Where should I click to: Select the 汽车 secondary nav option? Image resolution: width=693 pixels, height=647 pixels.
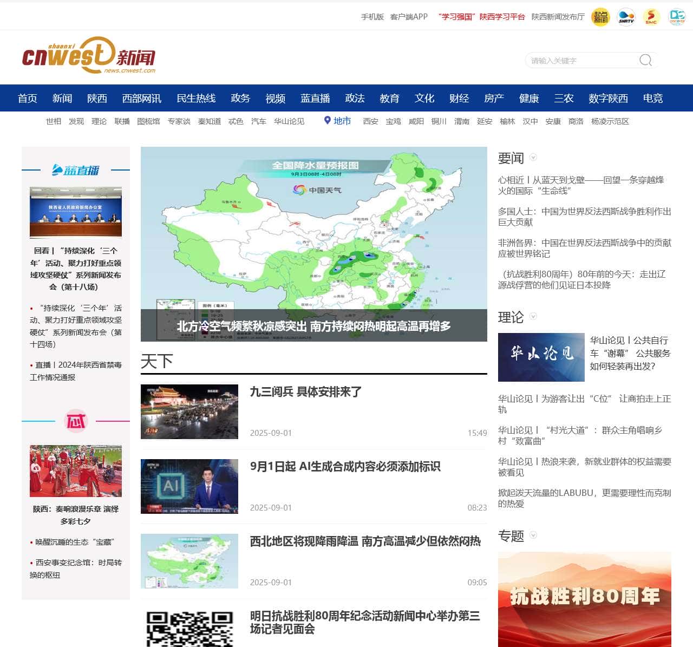(258, 122)
